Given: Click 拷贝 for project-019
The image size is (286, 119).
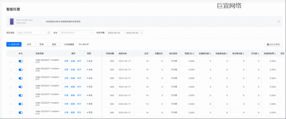Looking at the screenshot, I should 79,61.
